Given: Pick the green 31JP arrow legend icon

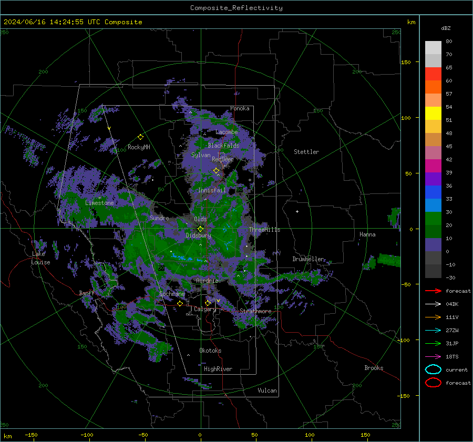Looking at the screenshot, I should [x=433, y=343].
